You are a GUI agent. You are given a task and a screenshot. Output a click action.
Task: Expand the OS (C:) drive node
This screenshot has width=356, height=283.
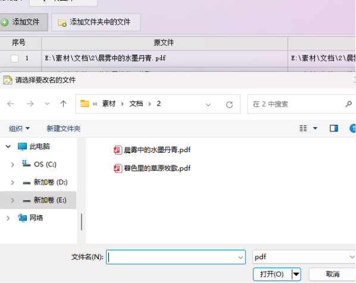click(x=13, y=165)
